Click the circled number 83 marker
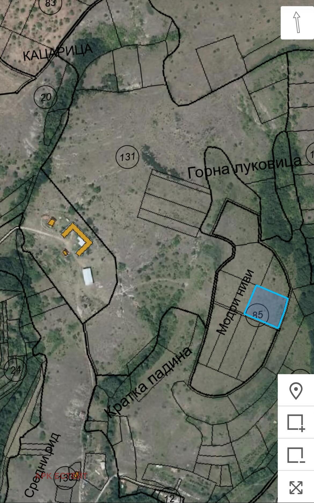314x503 pixels. [x=50, y=4]
